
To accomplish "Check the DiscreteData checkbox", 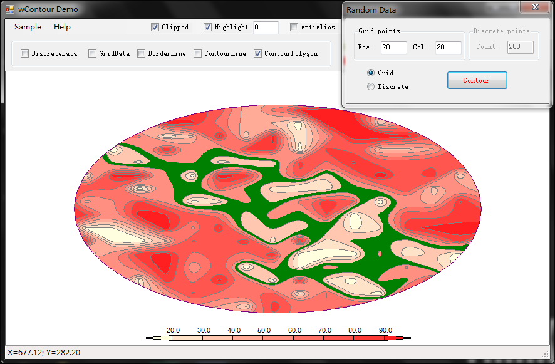I will tap(25, 54).
